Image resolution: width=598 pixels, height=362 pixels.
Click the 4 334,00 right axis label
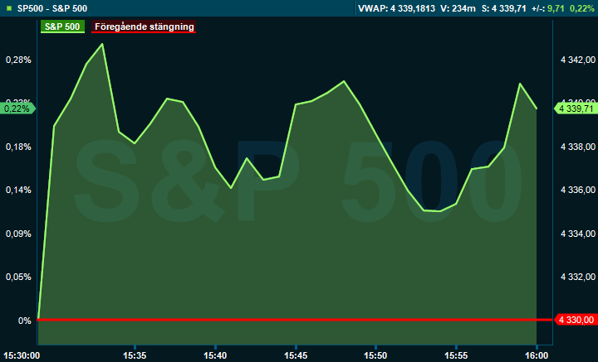(578, 234)
